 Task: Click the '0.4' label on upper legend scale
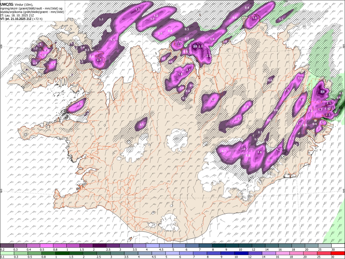tap(29, 249)
